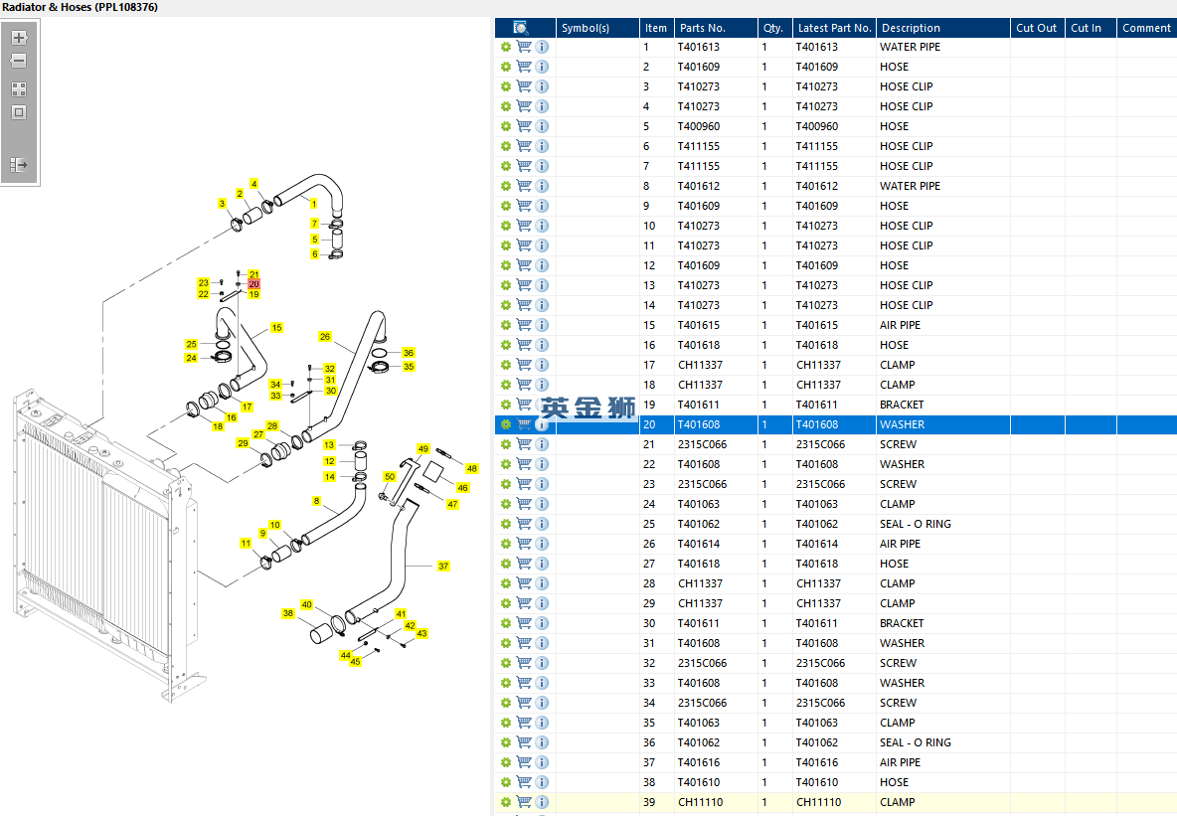The height and width of the screenshot is (816, 1177).
Task: Click HOSE description in row 12
Action: coord(894,265)
